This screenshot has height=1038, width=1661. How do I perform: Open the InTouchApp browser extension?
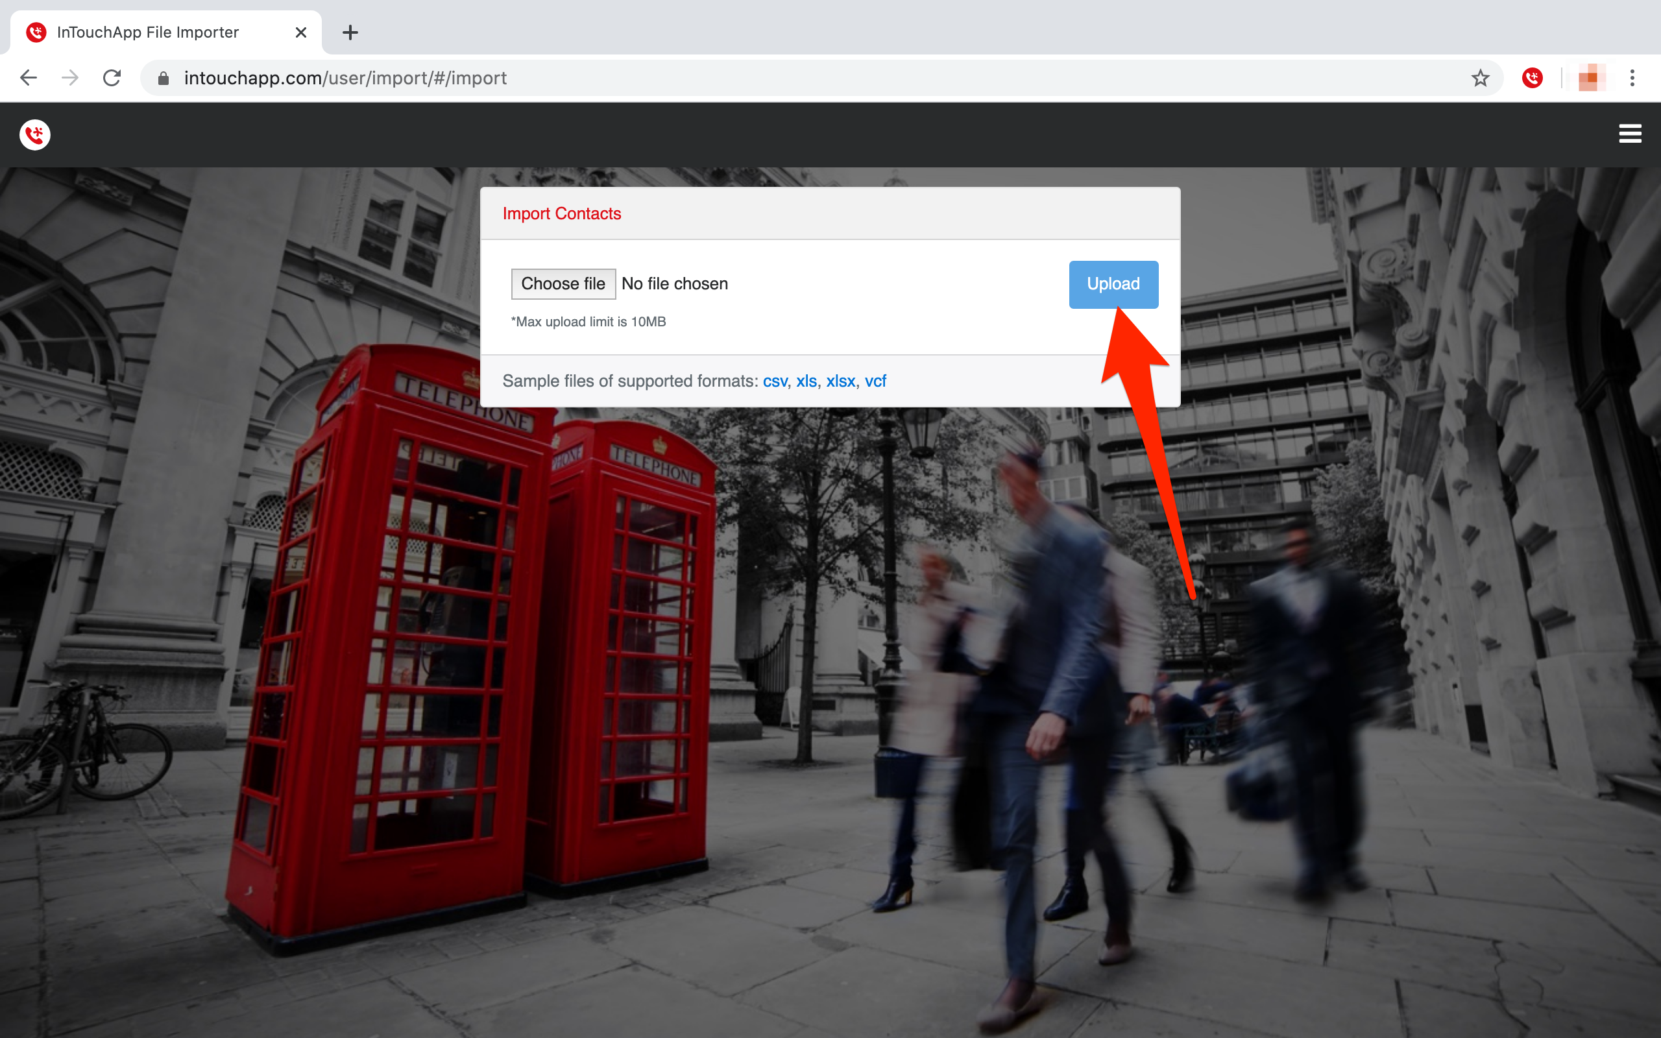click(x=1532, y=78)
